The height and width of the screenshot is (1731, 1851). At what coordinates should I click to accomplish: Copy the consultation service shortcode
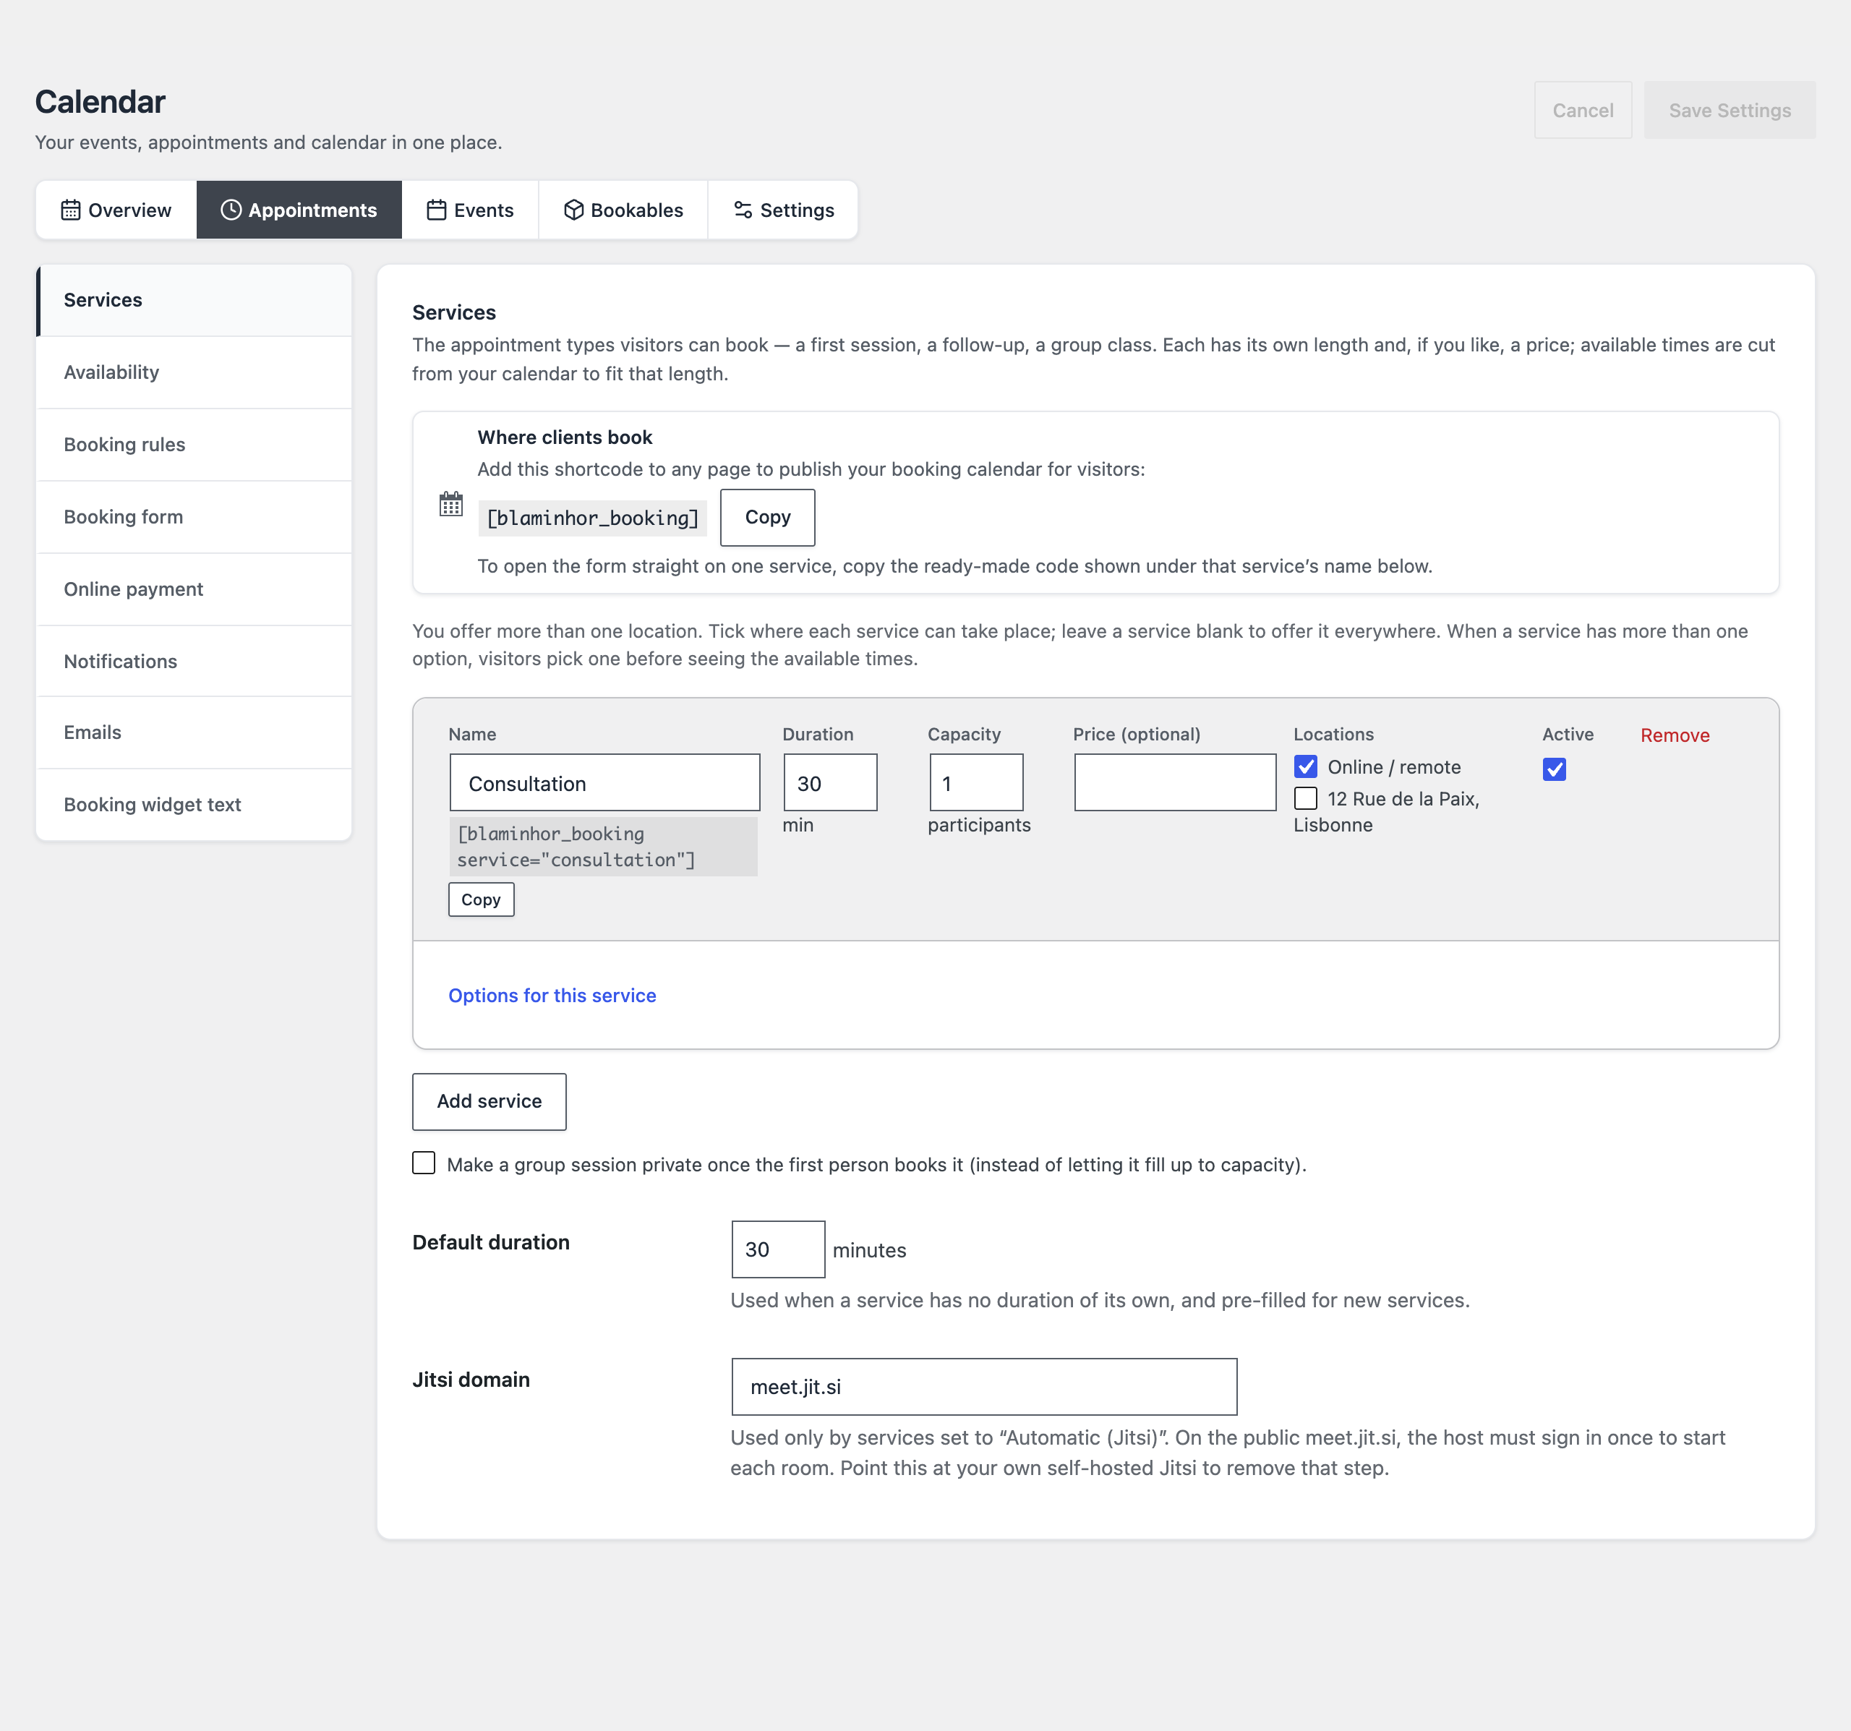pyautogui.click(x=480, y=899)
